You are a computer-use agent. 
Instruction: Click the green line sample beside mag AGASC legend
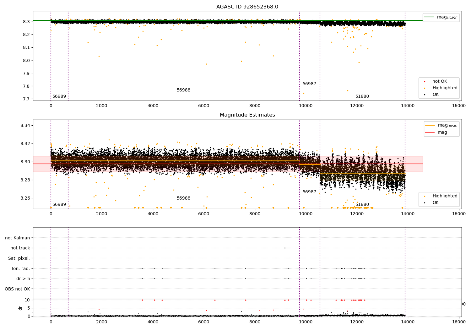(x=429, y=17)
